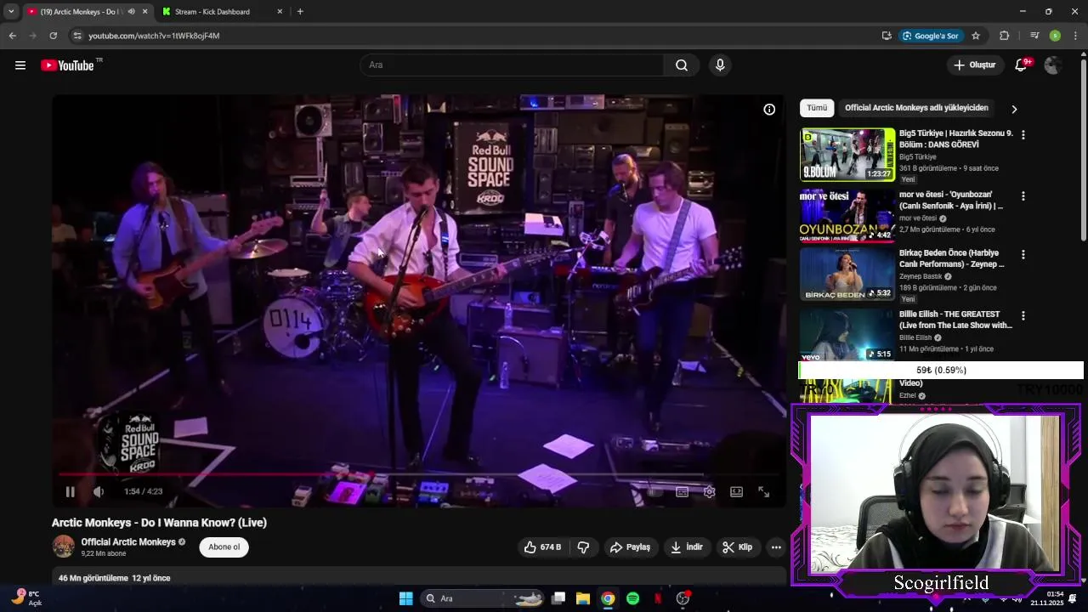Click the Google'a Sor lens button
The width and height of the screenshot is (1088, 612).
tap(931, 36)
